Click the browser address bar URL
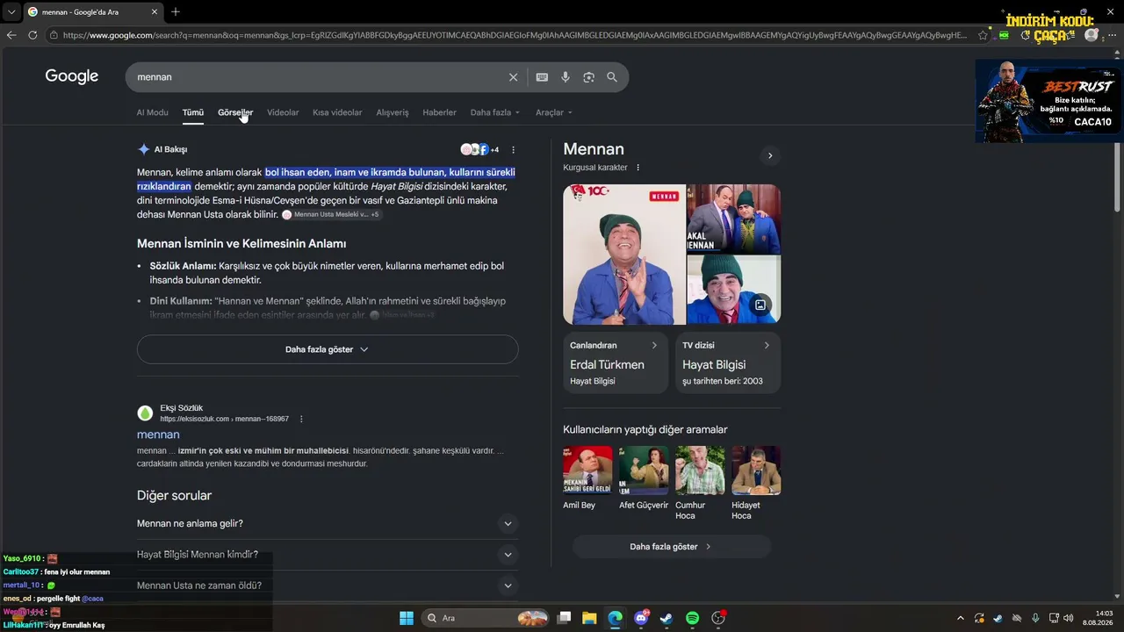 (x=514, y=35)
